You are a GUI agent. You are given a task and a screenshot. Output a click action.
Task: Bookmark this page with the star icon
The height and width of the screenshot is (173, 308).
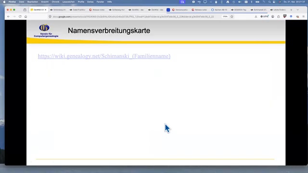click(232, 17)
